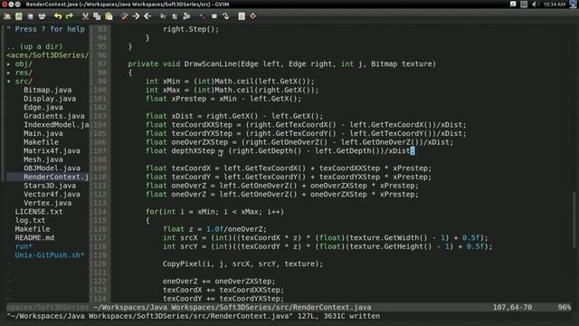Undo the last edit
Screen dimensions: 579x326
click(58, 16)
